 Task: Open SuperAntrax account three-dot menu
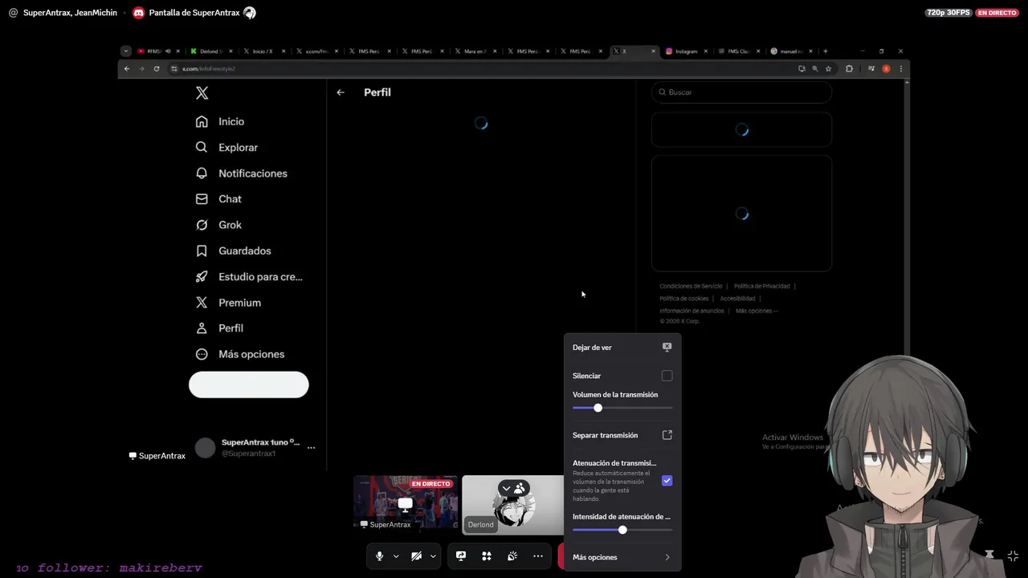coord(311,448)
